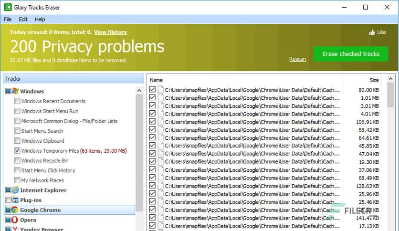
Task: Check the Plug-ins group checkbox
Action: [8, 200]
